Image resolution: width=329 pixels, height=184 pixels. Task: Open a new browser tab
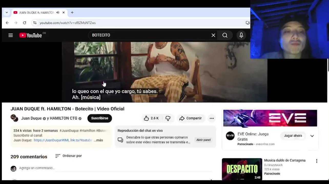[x=72, y=13]
